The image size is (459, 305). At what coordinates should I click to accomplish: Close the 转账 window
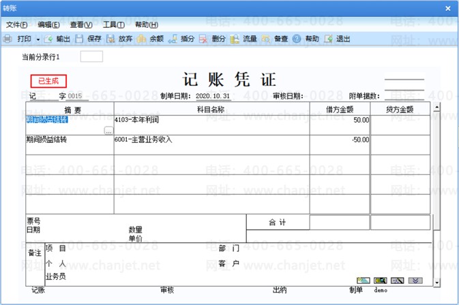(448, 8)
